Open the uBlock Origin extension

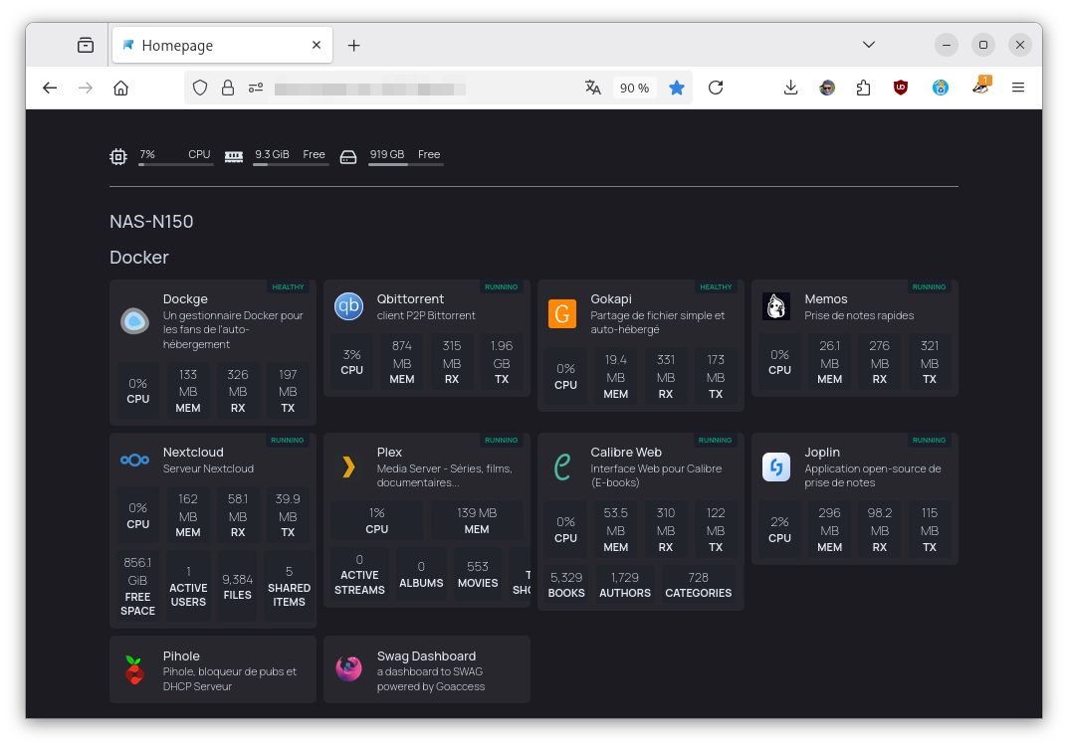coord(901,88)
